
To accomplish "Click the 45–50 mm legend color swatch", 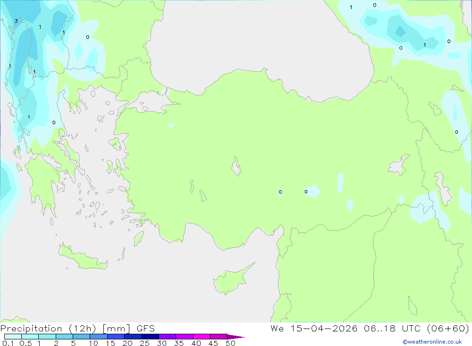I will [x=219, y=337].
